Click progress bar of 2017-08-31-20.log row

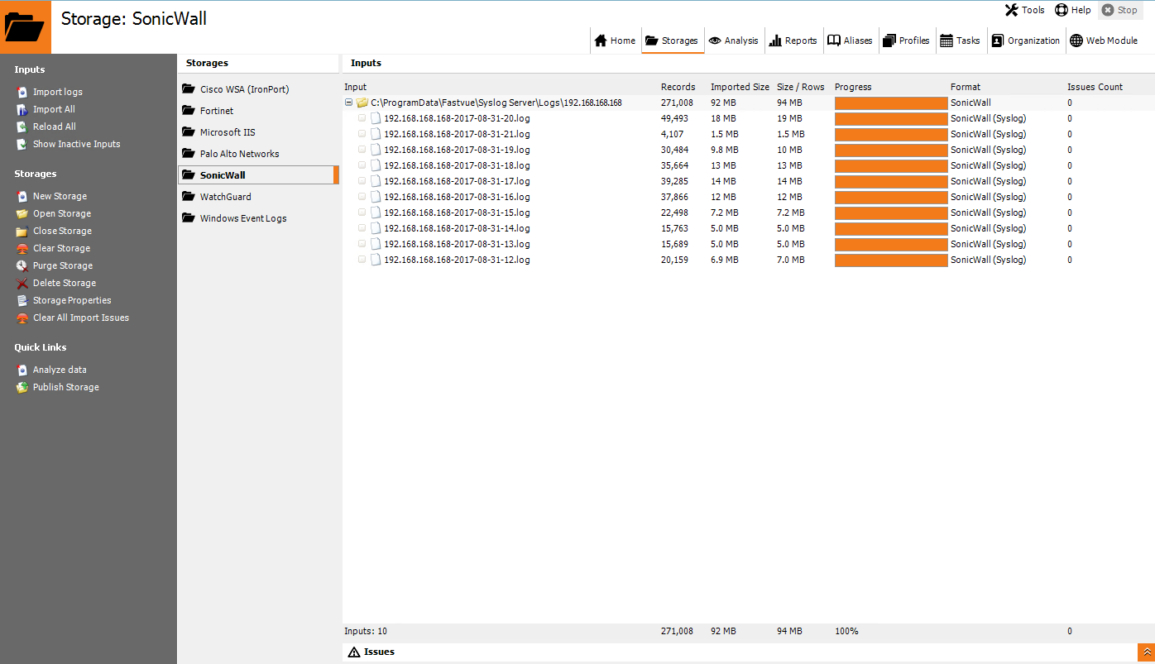(891, 118)
